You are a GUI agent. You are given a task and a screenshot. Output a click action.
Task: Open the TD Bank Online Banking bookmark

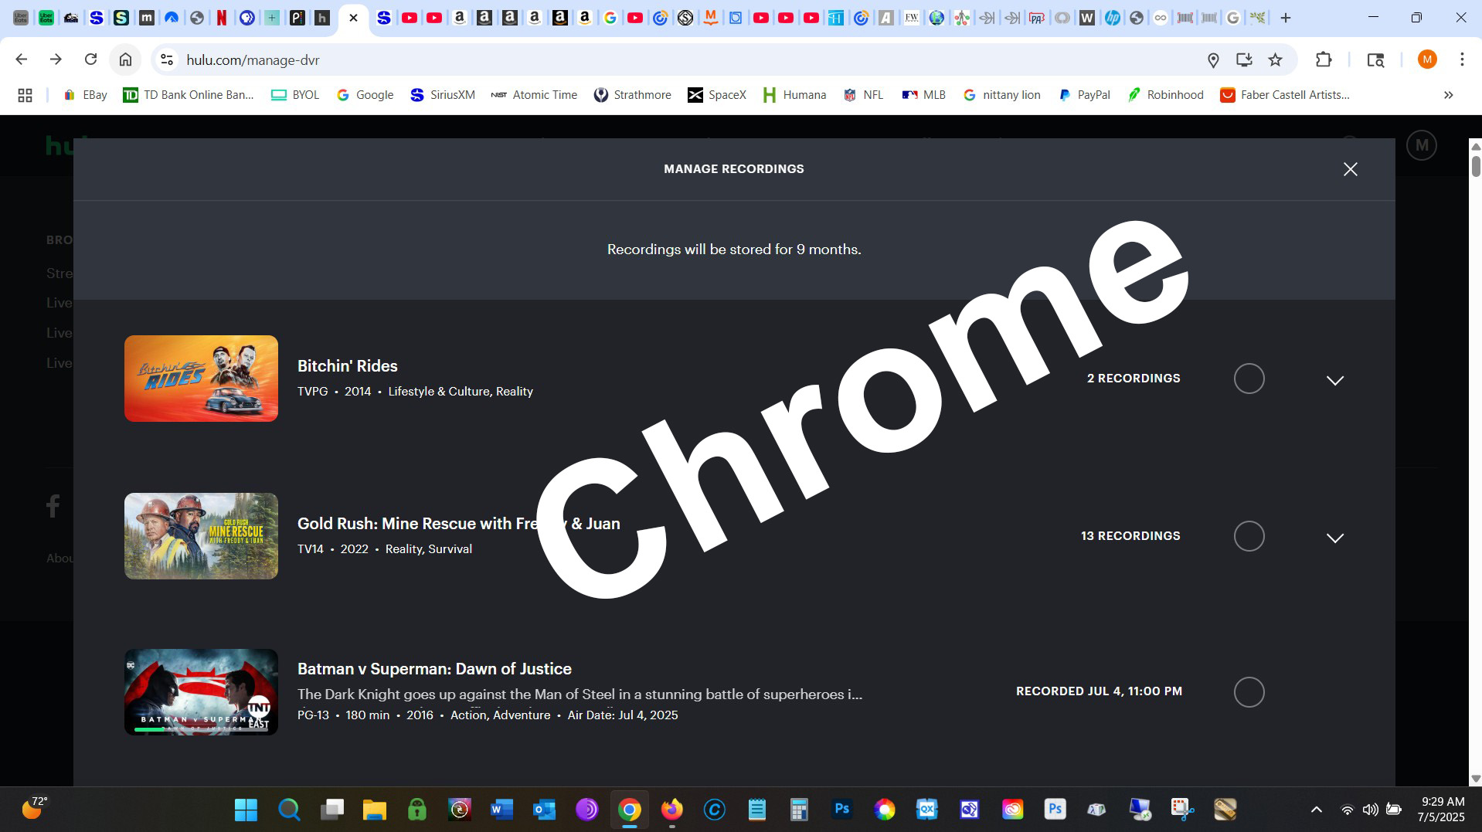click(189, 95)
